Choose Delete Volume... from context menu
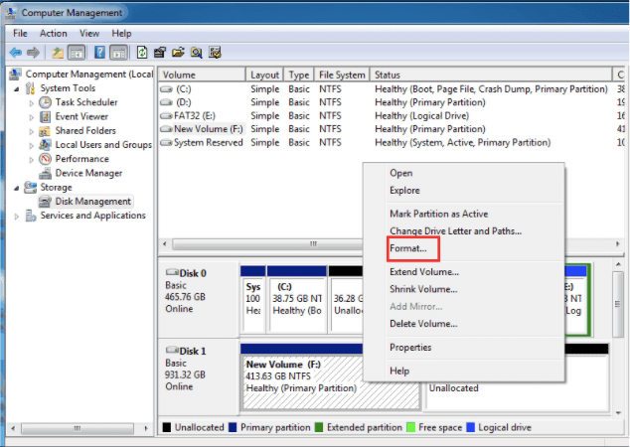 464,324
